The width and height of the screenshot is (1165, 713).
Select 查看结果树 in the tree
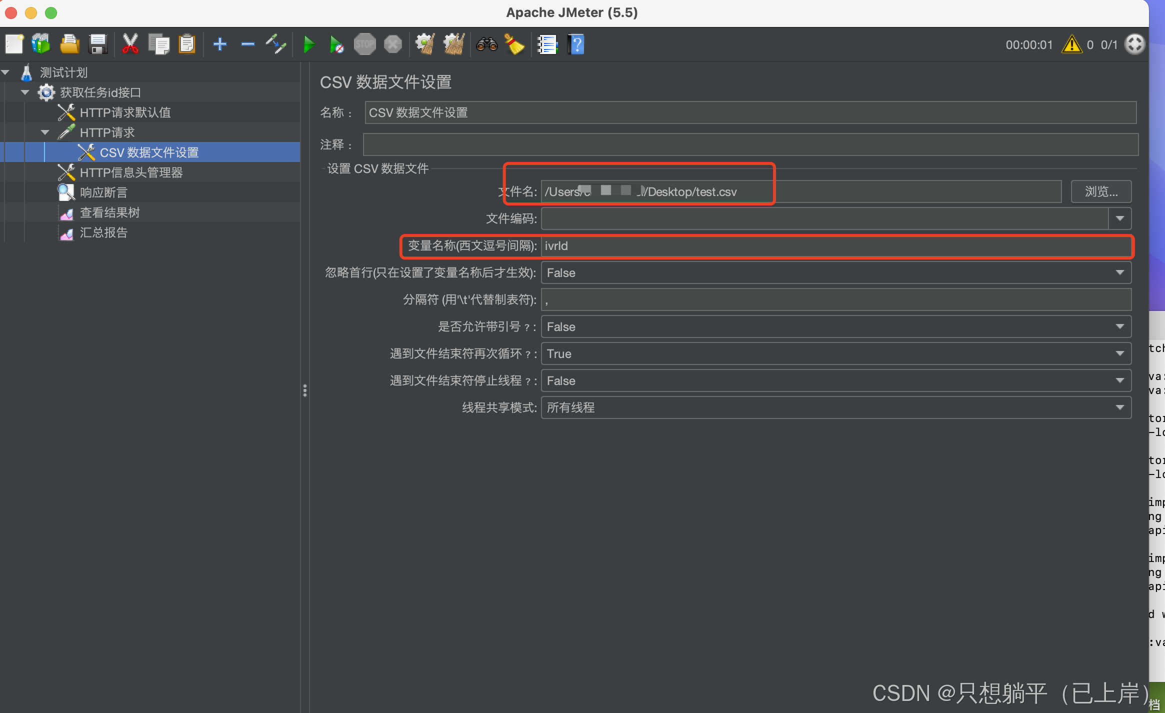[x=109, y=212]
